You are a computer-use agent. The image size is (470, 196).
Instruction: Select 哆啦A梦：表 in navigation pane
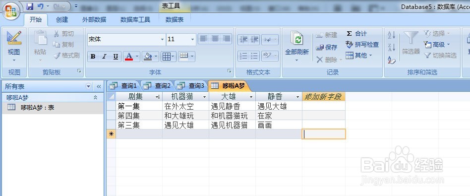click(53, 108)
